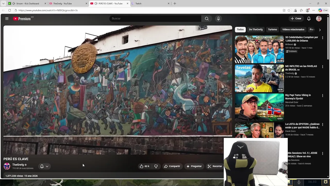The width and height of the screenshot is (330, 186).
Task: Select the Turismo filter chip
Action: 273,29
